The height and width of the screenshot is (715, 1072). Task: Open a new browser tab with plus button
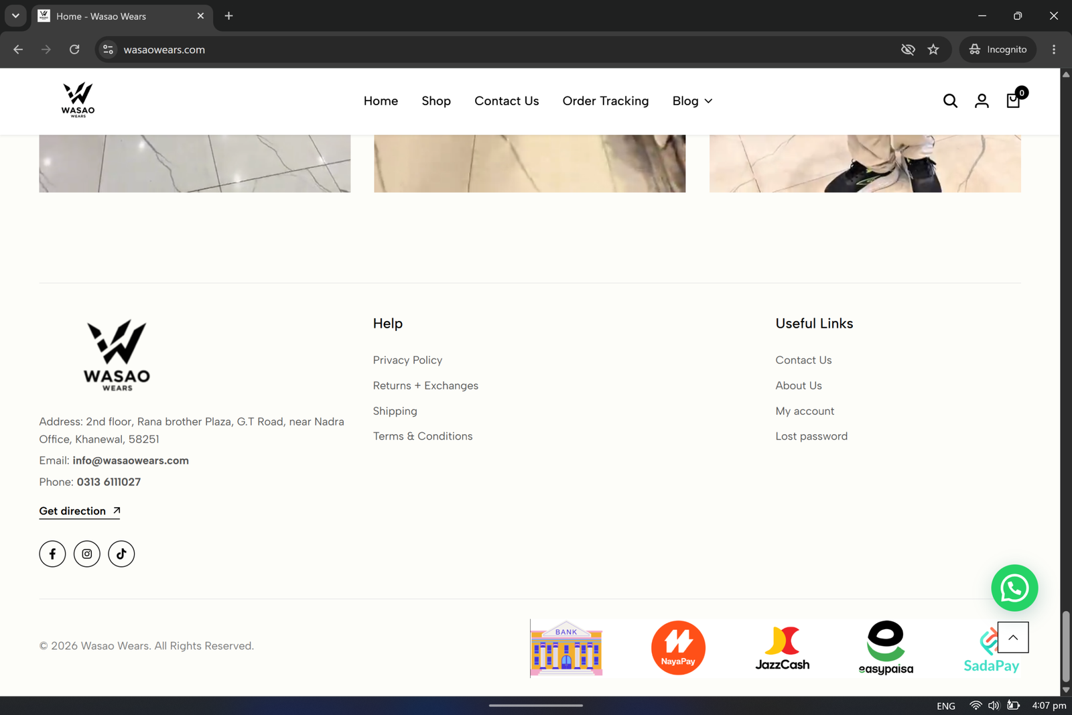click(x=228, y=15)
